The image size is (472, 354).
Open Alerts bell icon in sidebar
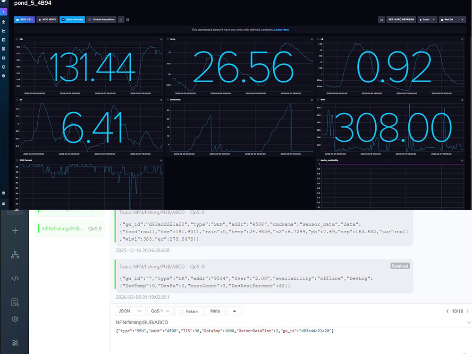[x=4, y=67]
